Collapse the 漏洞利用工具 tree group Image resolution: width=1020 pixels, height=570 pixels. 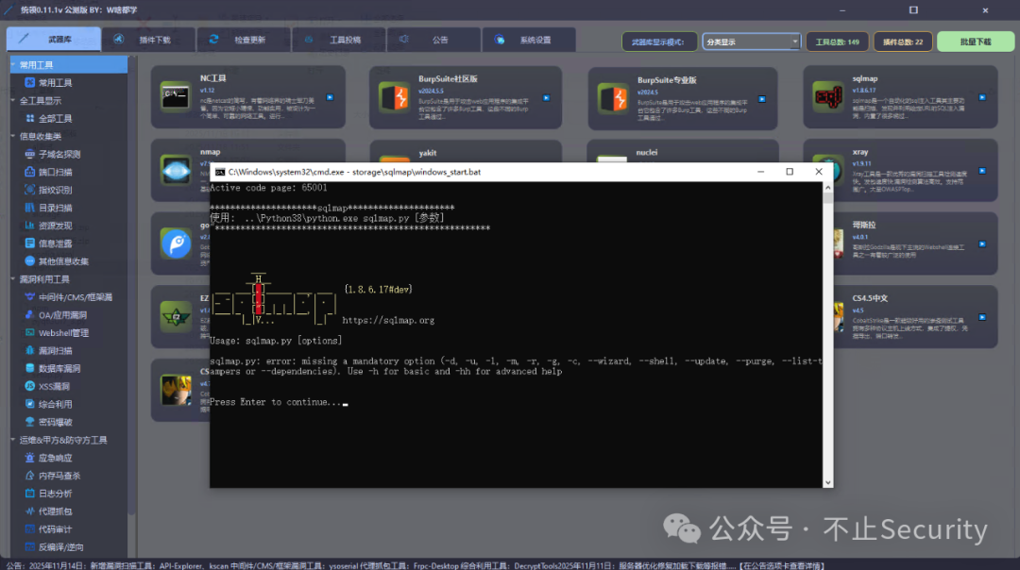(12, 279)
